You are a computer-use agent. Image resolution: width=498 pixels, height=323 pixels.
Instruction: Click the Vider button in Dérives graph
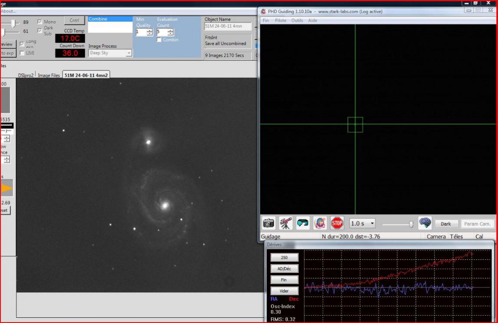284,291
